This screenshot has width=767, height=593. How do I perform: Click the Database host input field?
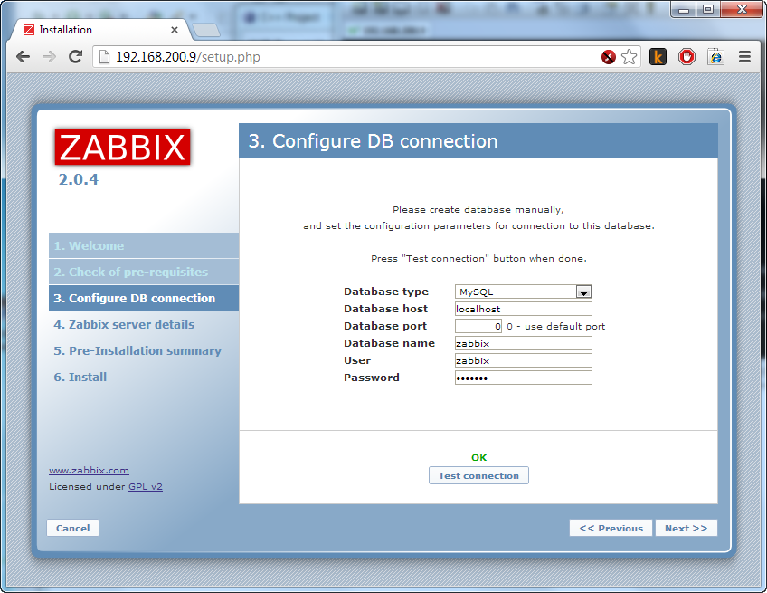pyautogui.click(x=524, y=309)
